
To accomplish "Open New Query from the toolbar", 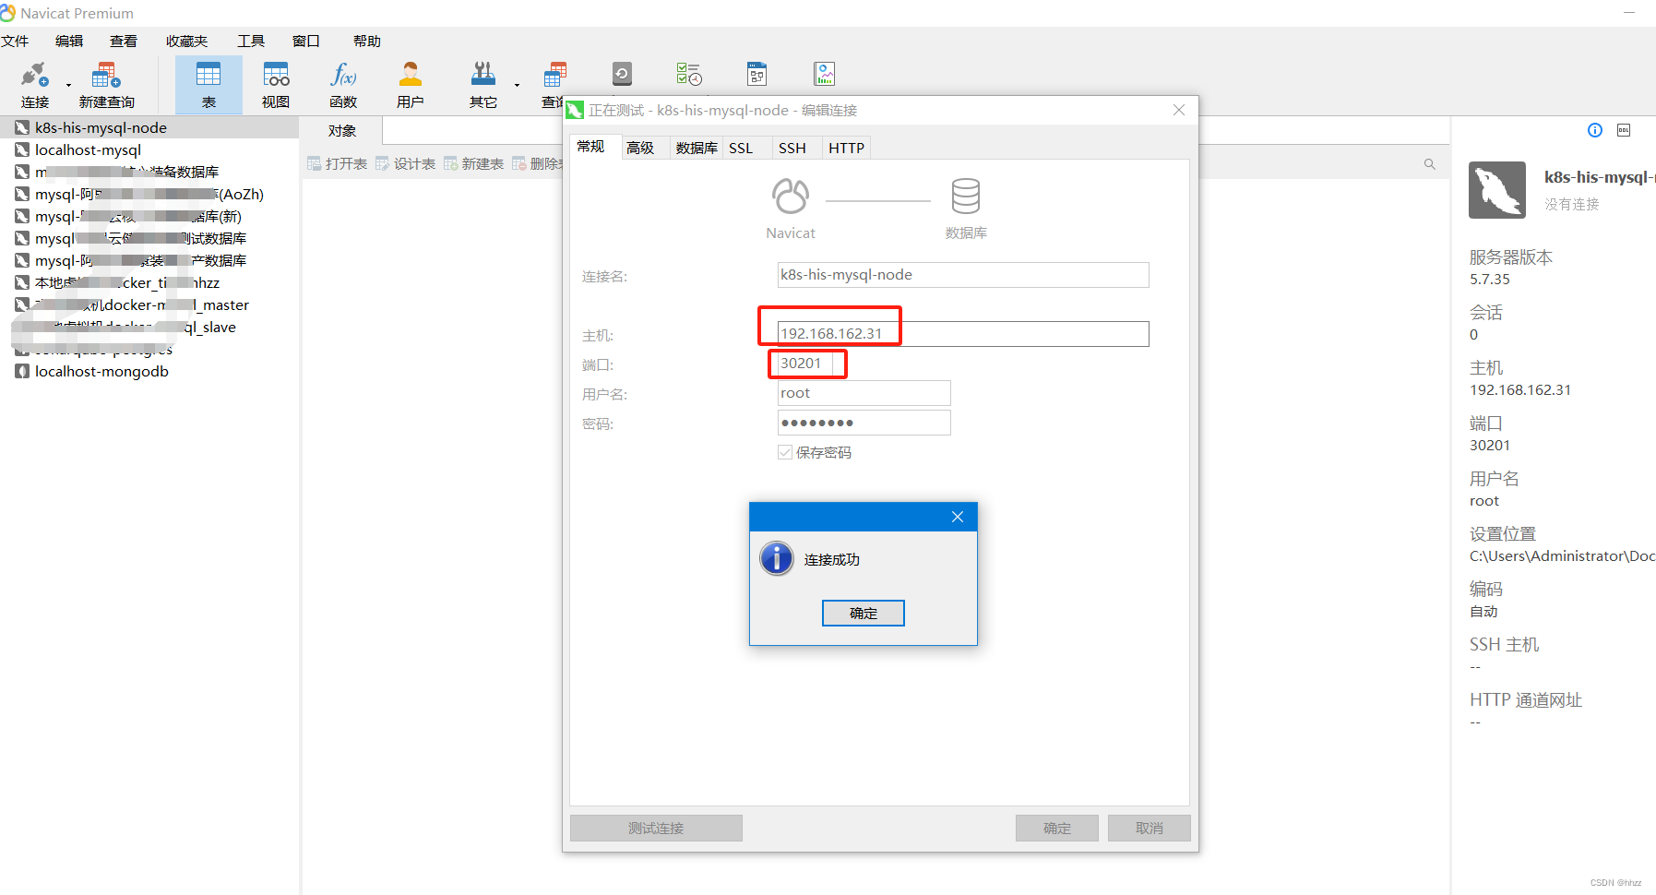I will click(x=106, y=85).
